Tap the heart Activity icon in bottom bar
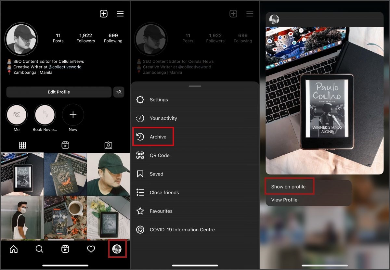 (91, 249)
